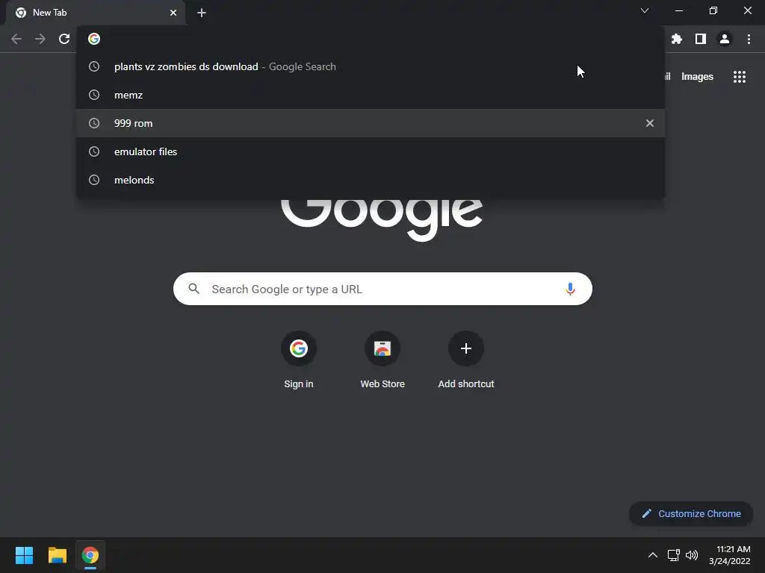The image size is (765, 573).
Task: Click the Sign in shortcut icon
Action: [299, 348]
